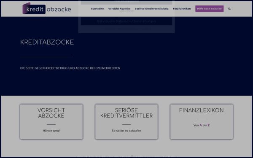Click the tagline 'DIE SEITE GEGEN KREDITBETRUG UND ABZOCKE'
The height and width of the screenshot is (158, 253).
(x=70, y=68)
